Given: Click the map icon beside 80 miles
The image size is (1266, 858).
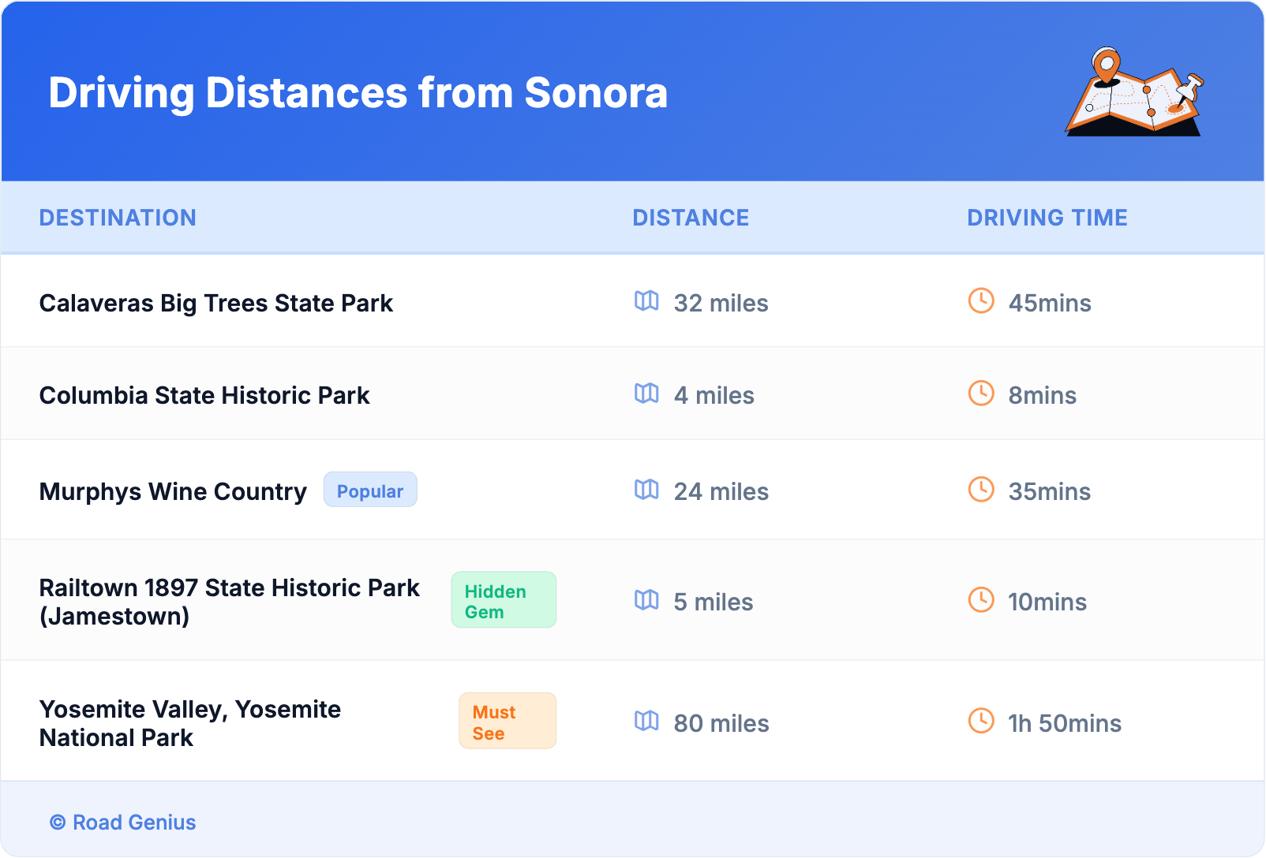Looking at the screenshot, I should 646,722.
